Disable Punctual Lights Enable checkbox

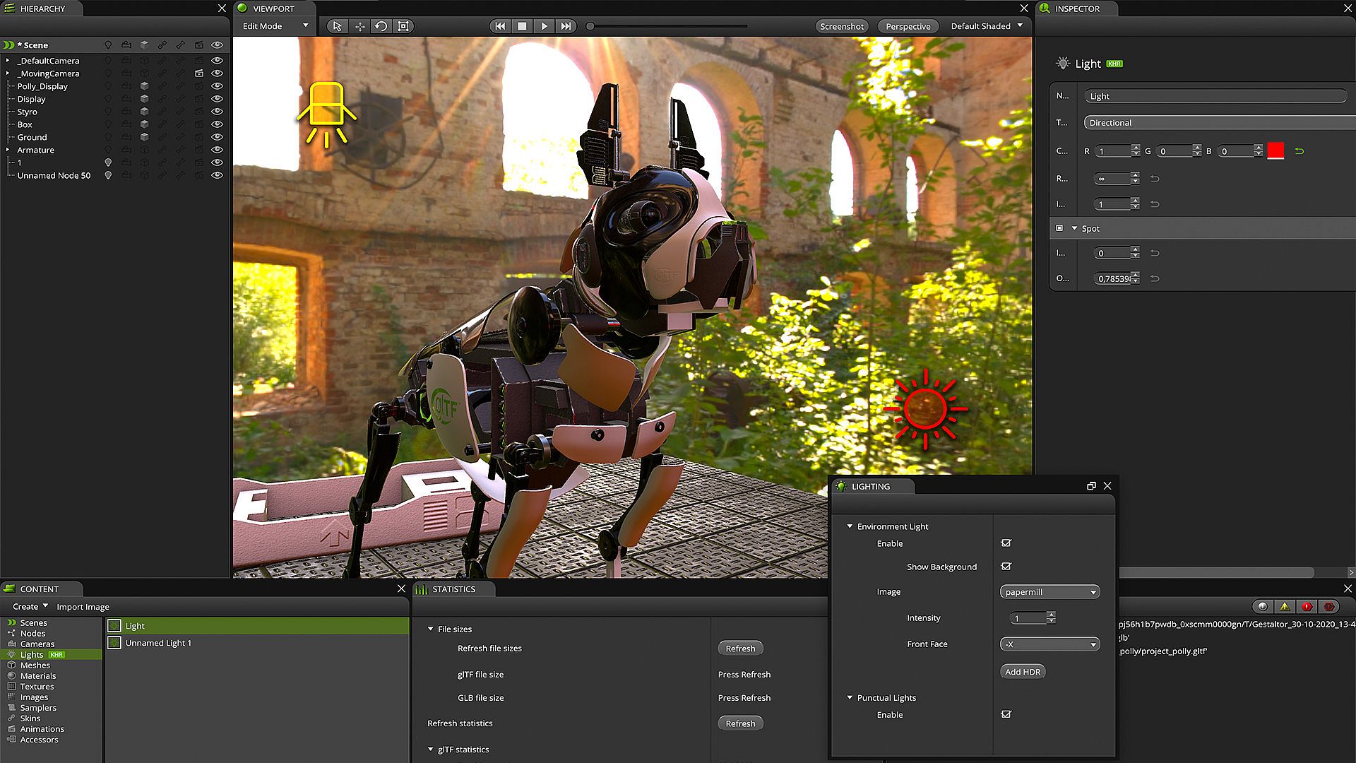point(1006,714)
